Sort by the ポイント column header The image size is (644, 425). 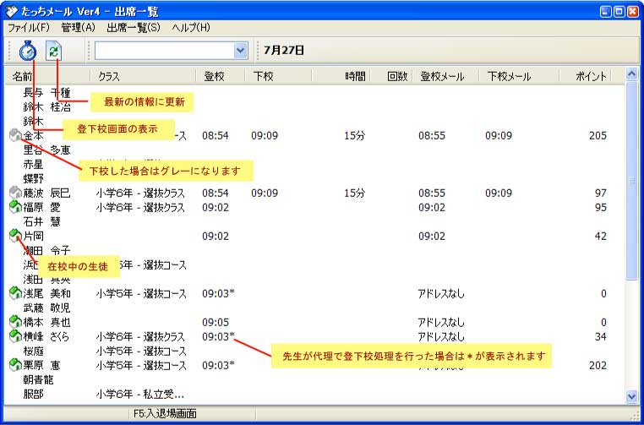[591, 76]
